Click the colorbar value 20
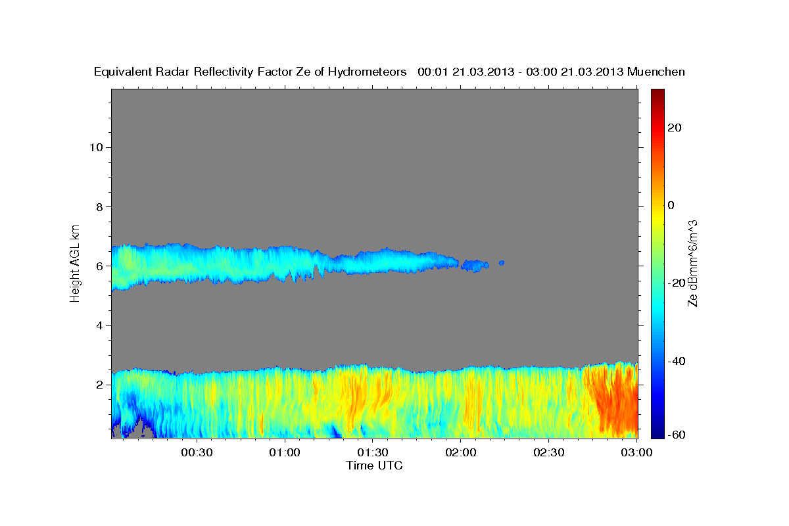 675,128
